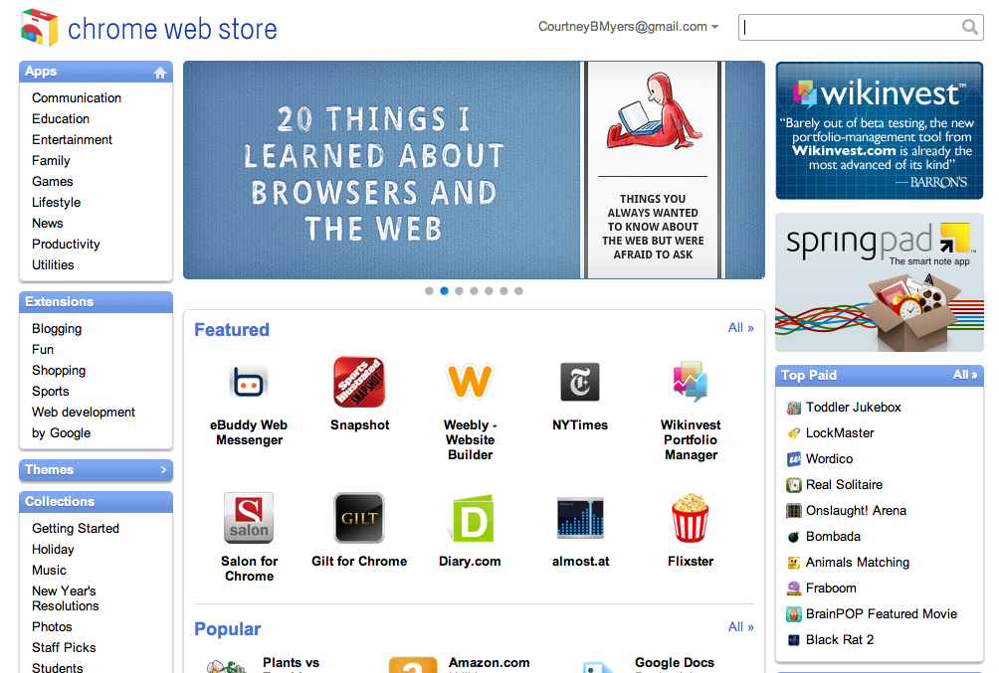Open the springpad smart note app banner
The image size is (999, 673).
click(x=880, y=282)
